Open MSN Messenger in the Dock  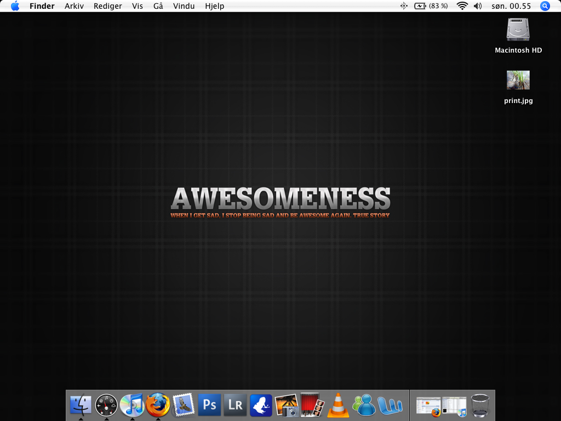point(364,405)
